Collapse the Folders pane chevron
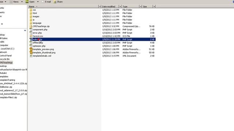 click(x=25, y=31)
